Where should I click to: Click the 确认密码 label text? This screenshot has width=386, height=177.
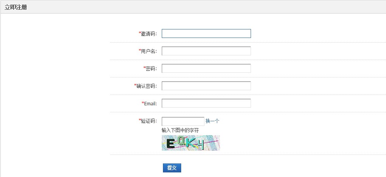click(x=147, y=86)
